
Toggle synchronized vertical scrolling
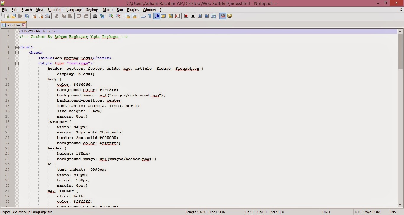[127, 16]
